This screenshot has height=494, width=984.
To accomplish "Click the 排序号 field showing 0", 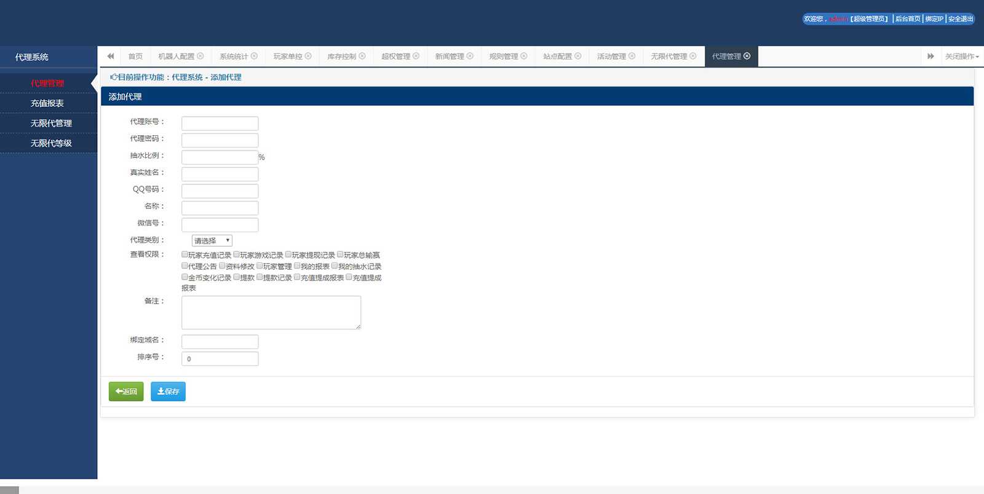I will pos(220,359).
